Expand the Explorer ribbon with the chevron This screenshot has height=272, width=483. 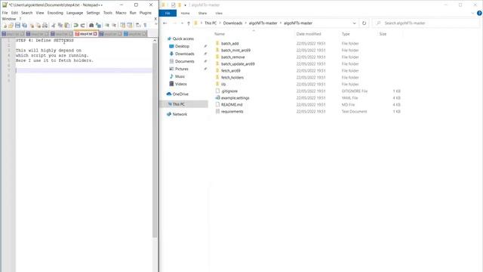coord(473,14)
